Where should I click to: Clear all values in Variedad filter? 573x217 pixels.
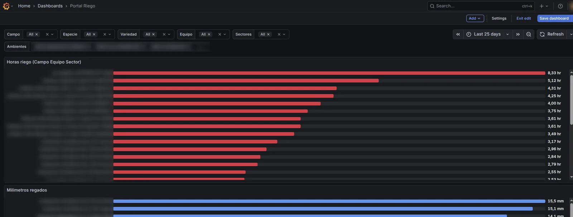tap(164, 34)
